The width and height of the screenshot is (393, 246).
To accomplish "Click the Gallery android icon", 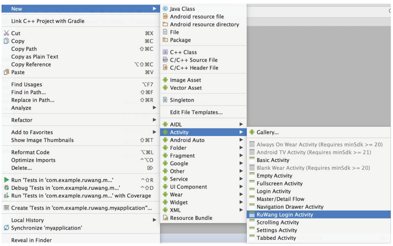I will [252, 132].
